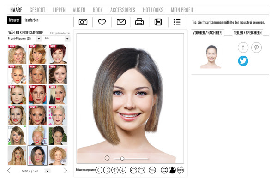277x179 pixels.
Task: Click the RESET icon
Action: pos(180,170)
